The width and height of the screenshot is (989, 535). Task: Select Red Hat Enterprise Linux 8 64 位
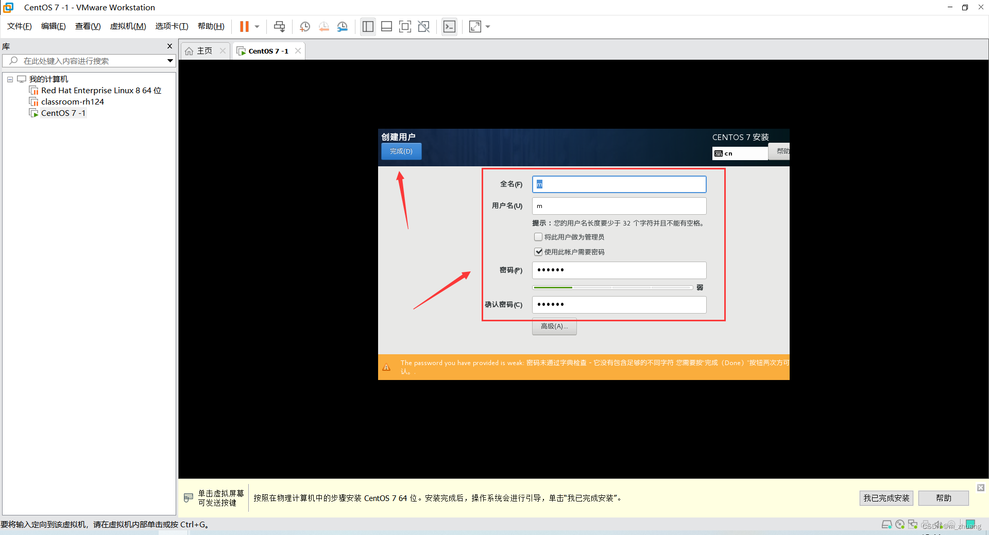(x=101, y=91)
